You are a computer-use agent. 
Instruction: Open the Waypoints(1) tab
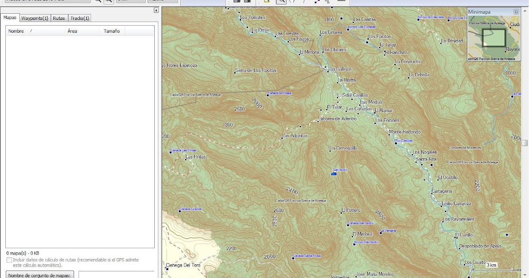[35, 18]
